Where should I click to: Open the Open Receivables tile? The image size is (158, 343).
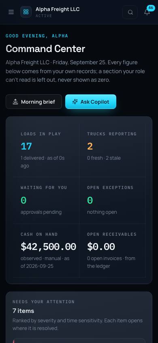[112, 250]
